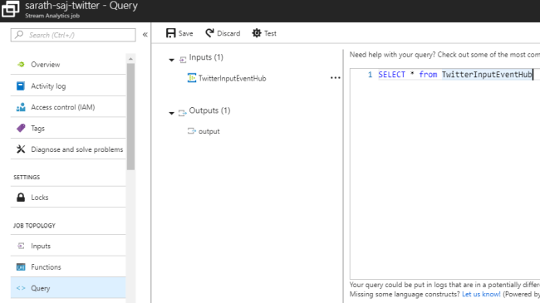Click the Test gear icon
This screenshot has height=303, width=540.
click(257, 33)
